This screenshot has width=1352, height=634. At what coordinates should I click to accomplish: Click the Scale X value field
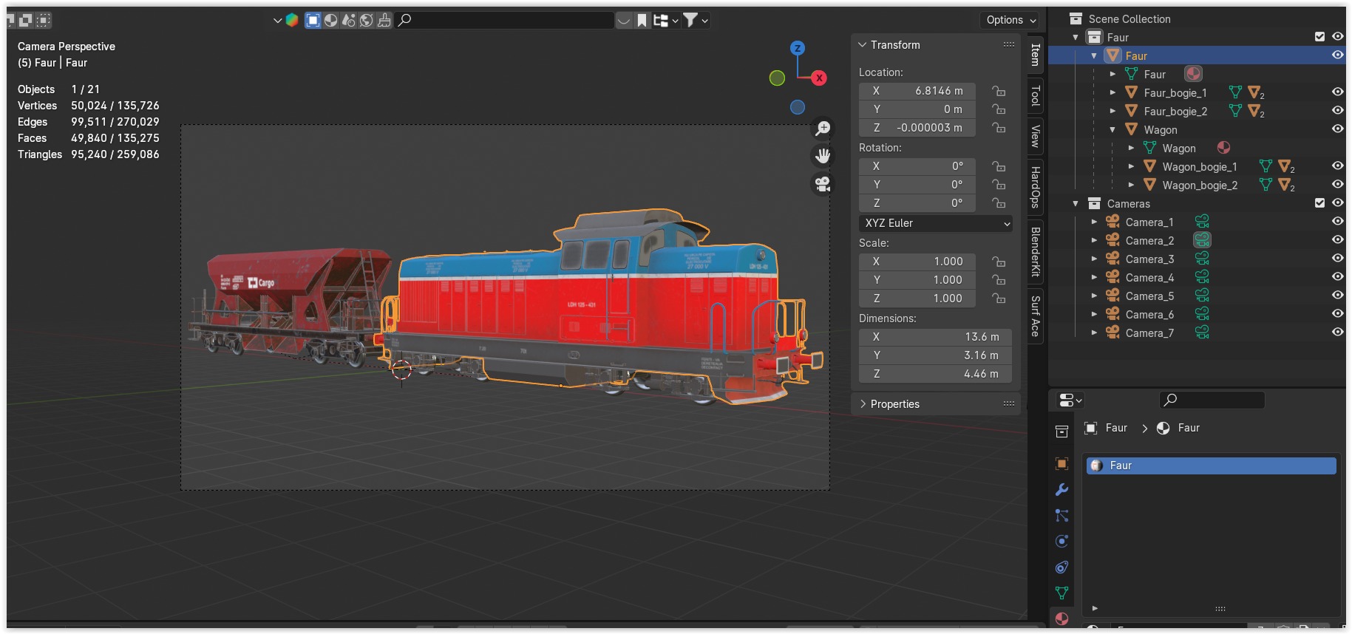coord(917,262)
